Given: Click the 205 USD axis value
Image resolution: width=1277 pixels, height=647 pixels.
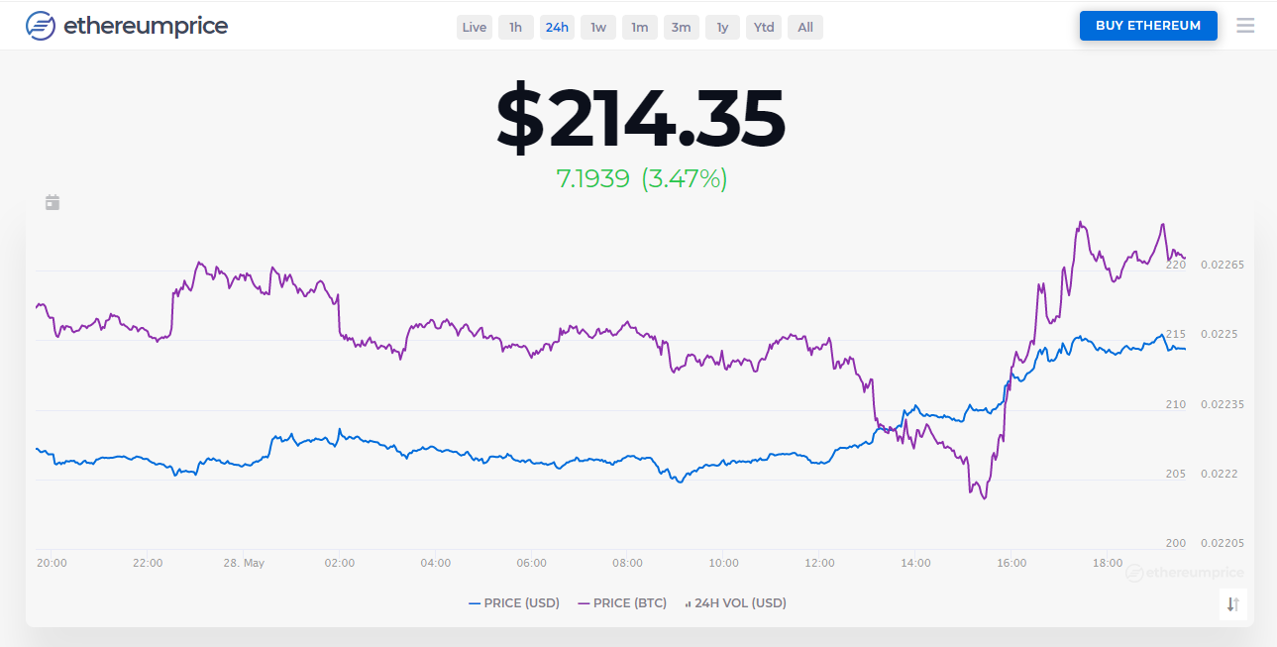Looking at the screenshot, I should pyautogui.click(x=1176, y=474).
